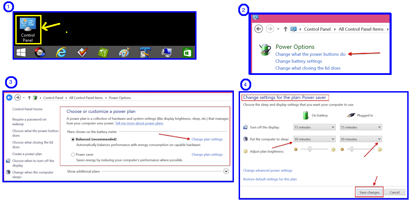Click Control Panel icon in step 2 address bar
411x202 pixels.
[x=294, y=29]
